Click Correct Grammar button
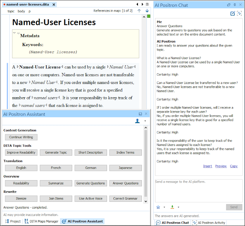245x226 pixels. click(125, 199)
